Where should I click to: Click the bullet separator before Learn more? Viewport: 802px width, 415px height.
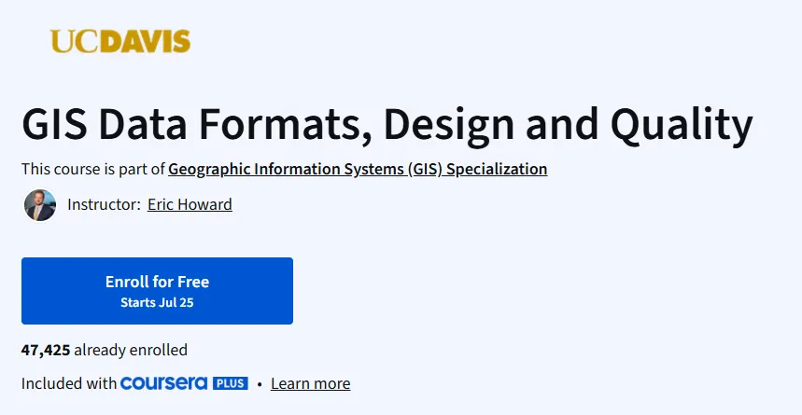260,384
